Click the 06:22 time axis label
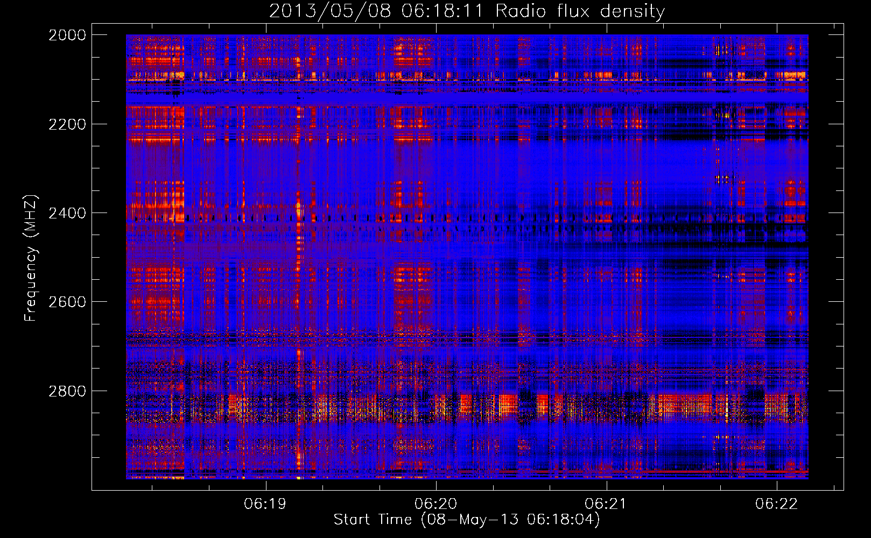 (776, 504)
